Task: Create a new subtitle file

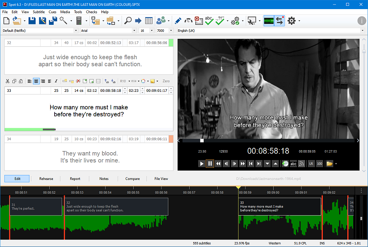Action: [6, 21]
